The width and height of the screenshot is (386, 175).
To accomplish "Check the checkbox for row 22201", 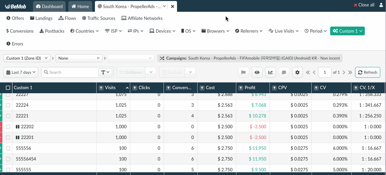I will pos(8,138).
